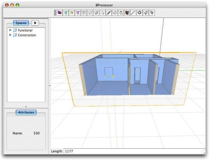Click the first wireframe cube icon

click(x=84, y=13)
